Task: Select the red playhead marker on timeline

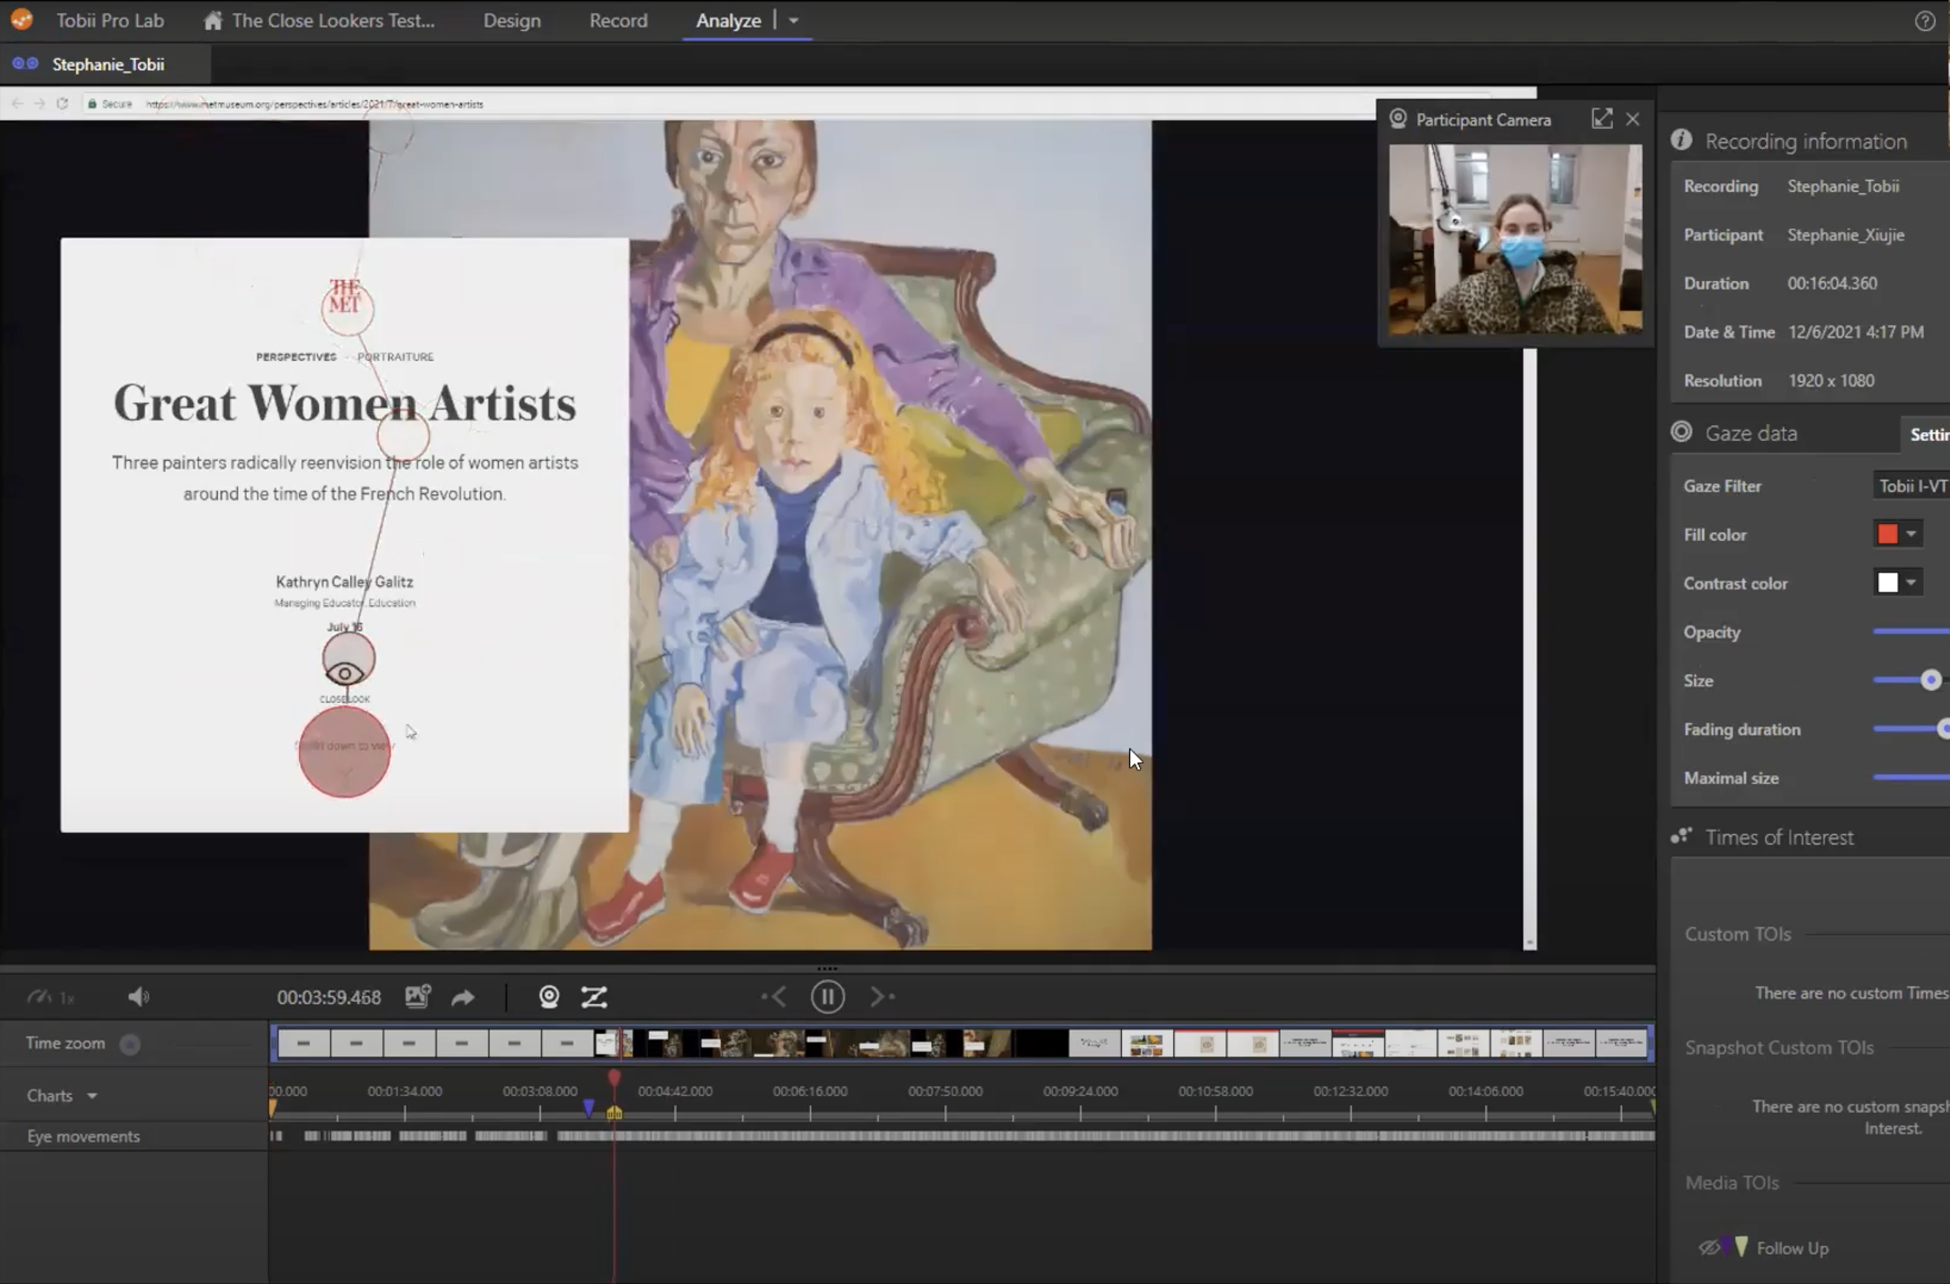Action: pos(614,1077)
